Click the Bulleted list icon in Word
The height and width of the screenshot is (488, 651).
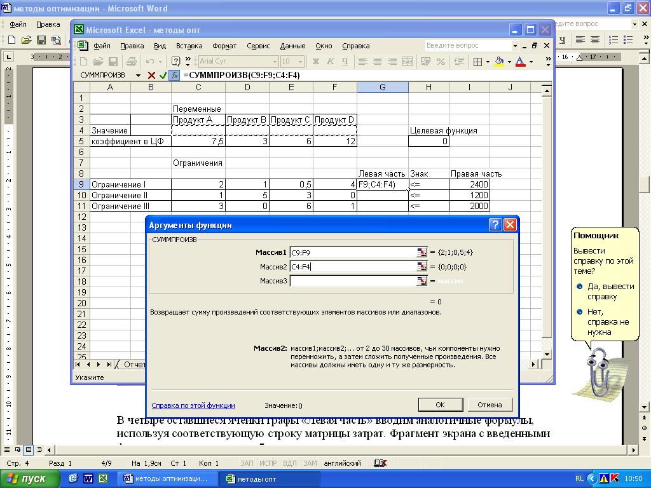(628, 40)
